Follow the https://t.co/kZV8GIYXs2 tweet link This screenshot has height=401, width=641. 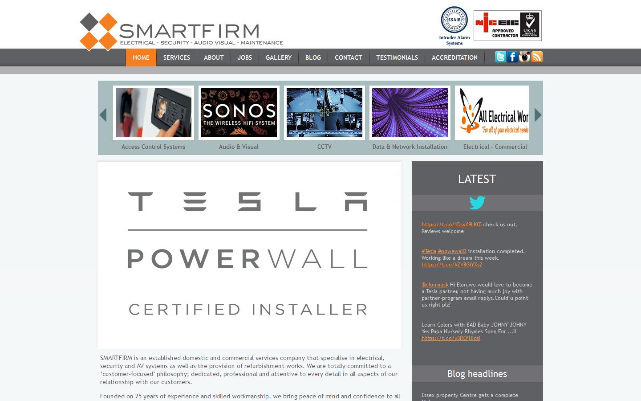(451, 264)
